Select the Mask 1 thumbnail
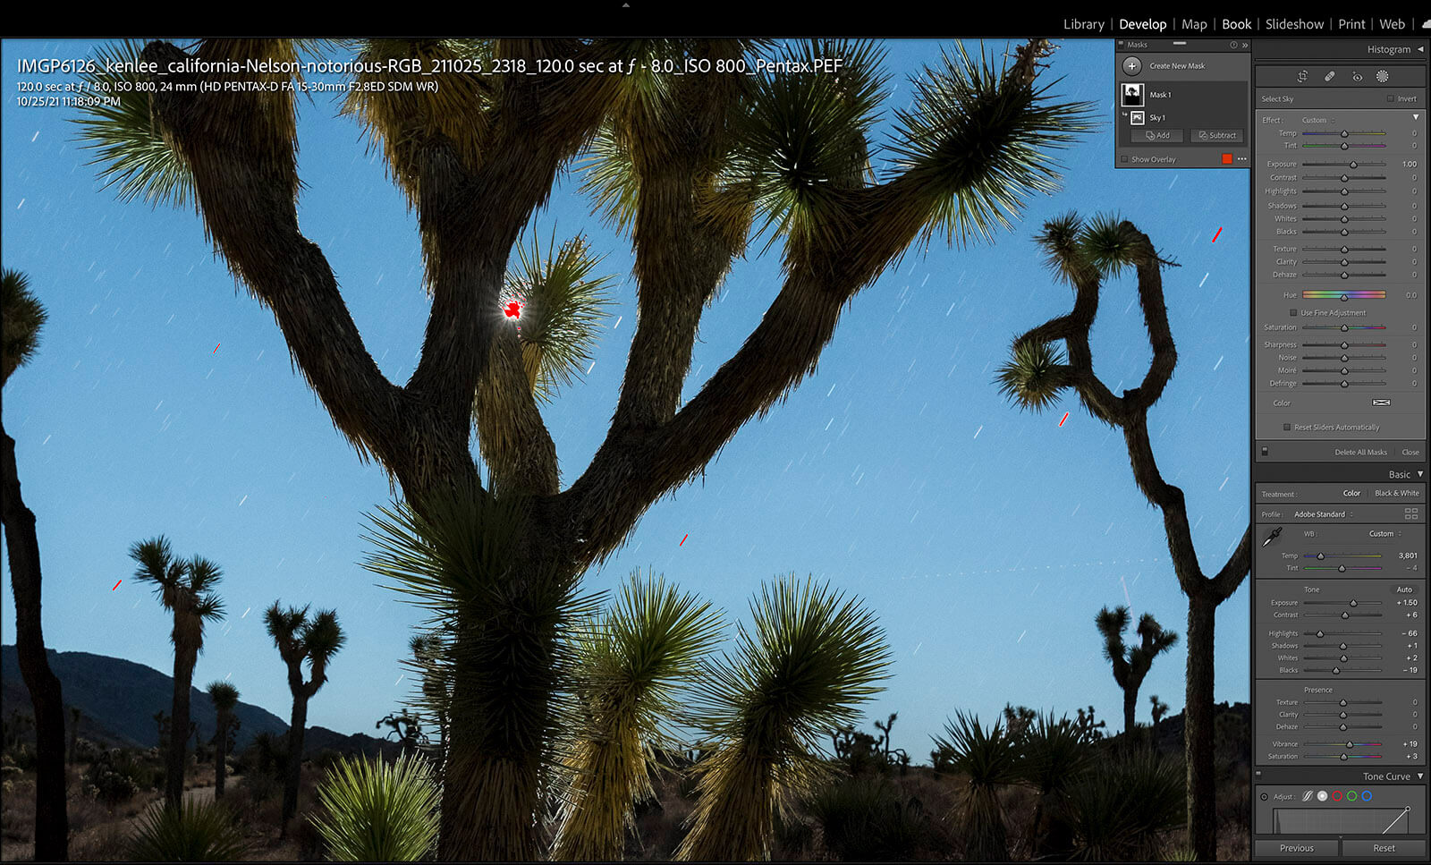 pos(1132,95)
